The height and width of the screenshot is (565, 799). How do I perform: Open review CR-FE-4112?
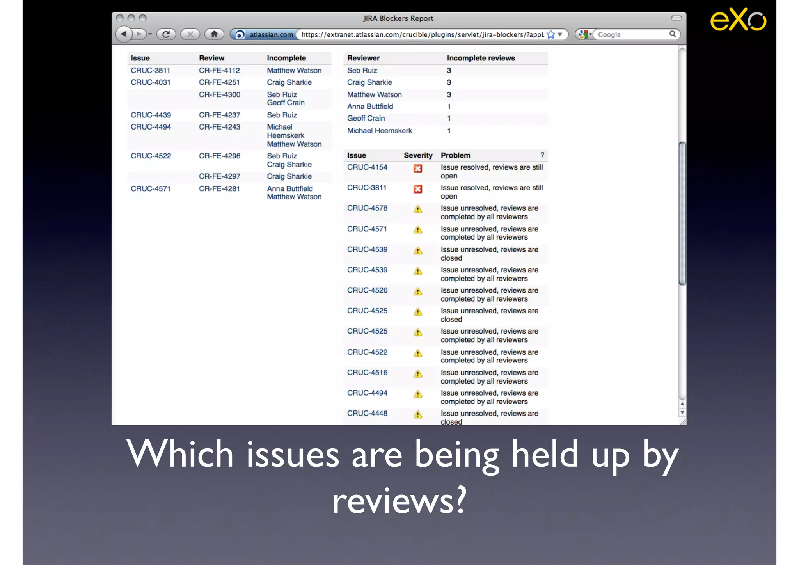pos(219,70)
